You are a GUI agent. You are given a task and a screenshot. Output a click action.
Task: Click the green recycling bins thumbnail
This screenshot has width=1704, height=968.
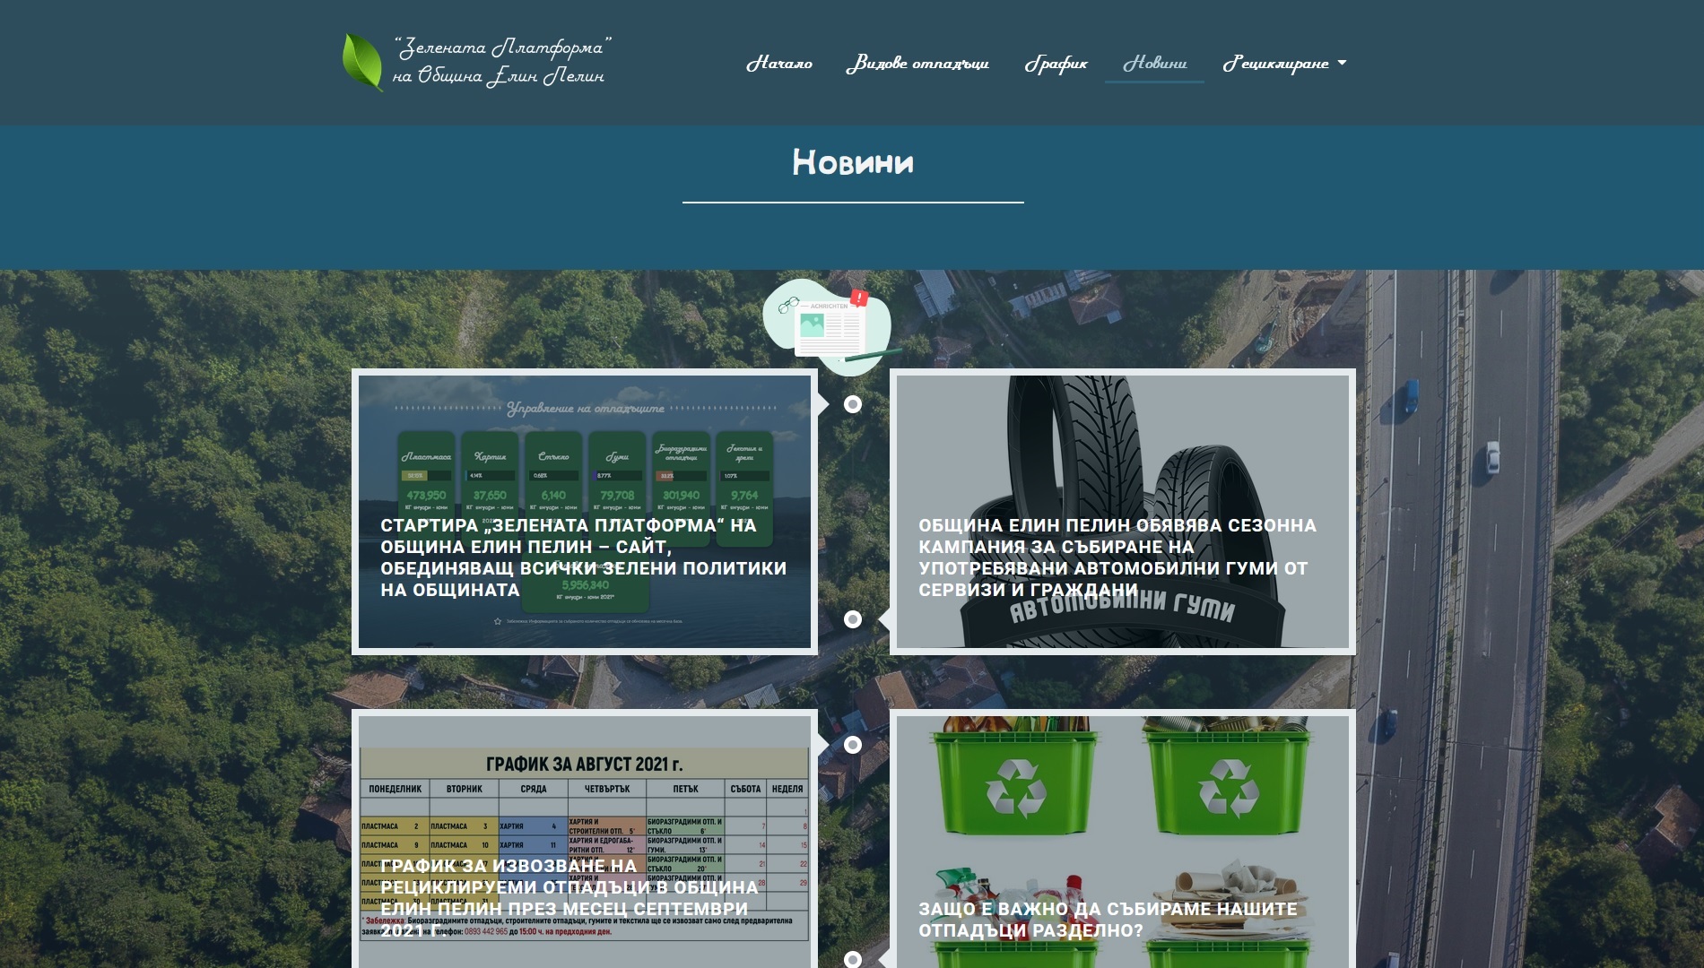pos(1121,789)
